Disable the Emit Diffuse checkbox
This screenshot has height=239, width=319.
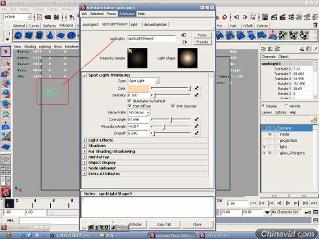(x=130, y=106)
